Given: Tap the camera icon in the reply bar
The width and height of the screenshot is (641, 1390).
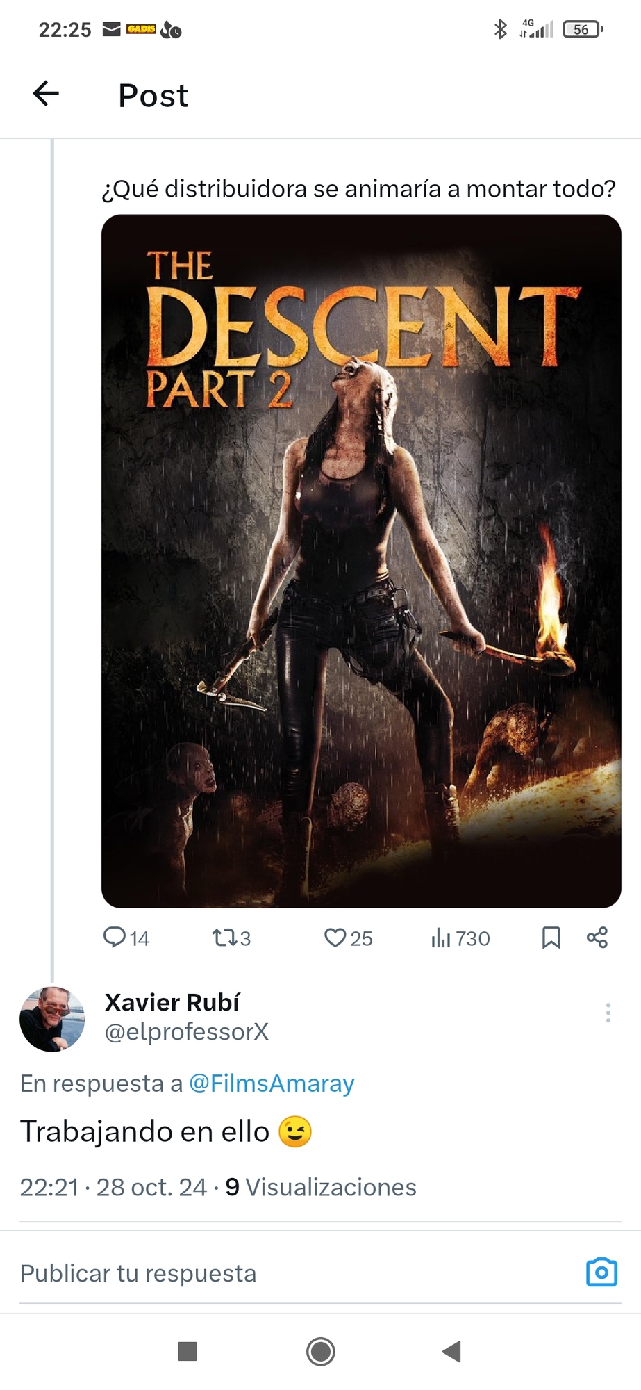Looking at the screenshot, I should (601, 1273).
